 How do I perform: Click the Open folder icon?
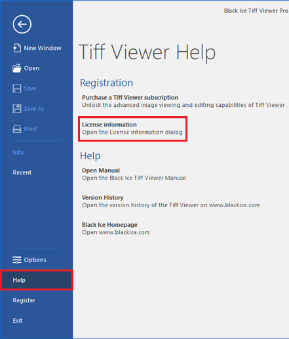coord(17,68)
